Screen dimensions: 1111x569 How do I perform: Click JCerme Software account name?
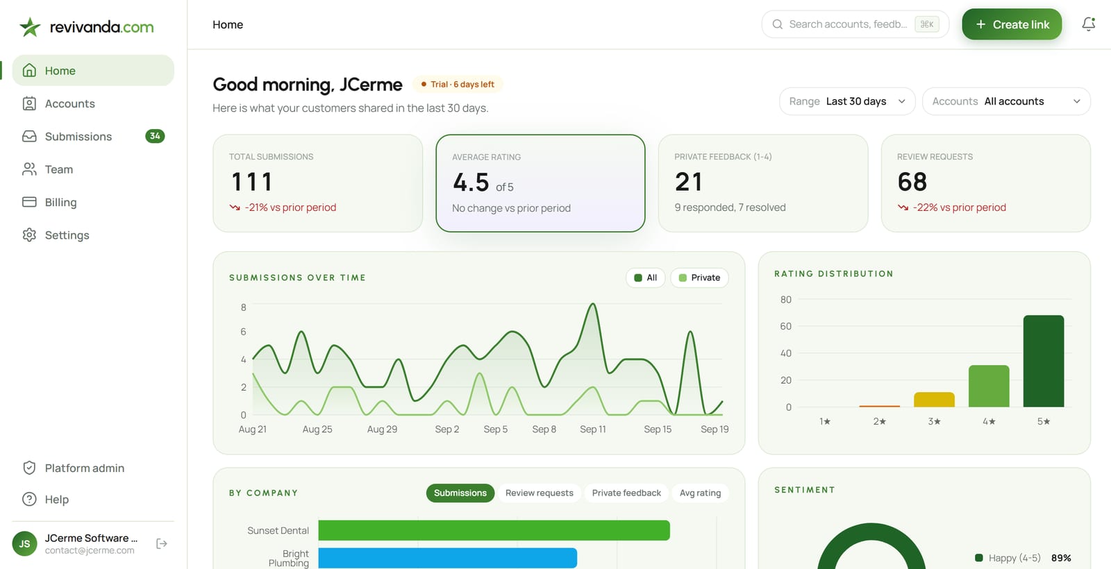pyautogui.click(x=91, y=538)
